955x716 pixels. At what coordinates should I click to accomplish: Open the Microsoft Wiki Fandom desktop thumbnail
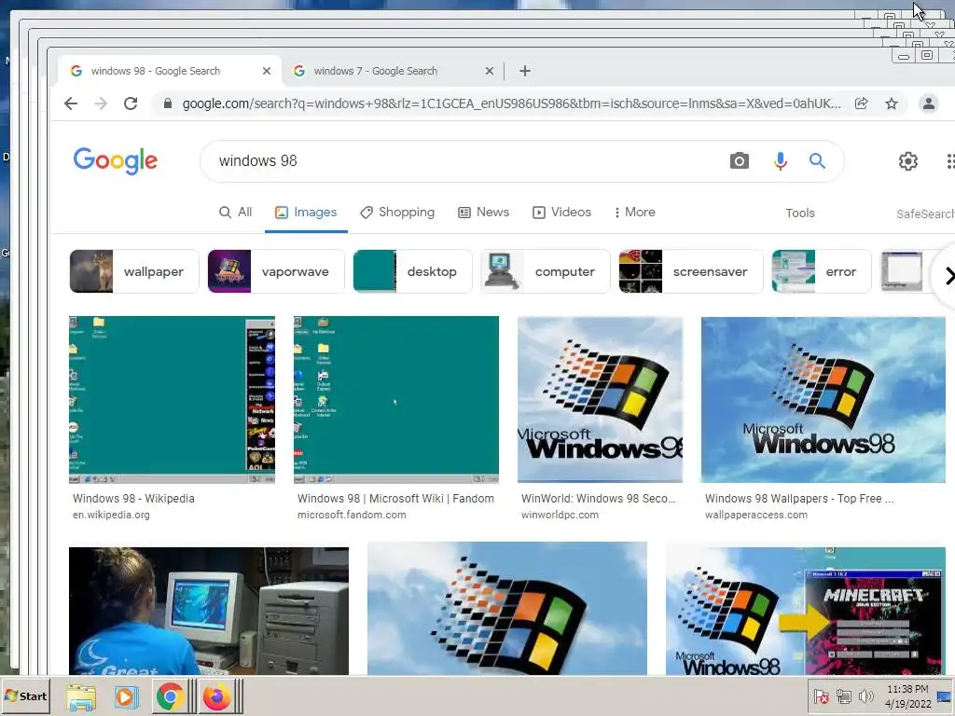(x=395, y=399)
